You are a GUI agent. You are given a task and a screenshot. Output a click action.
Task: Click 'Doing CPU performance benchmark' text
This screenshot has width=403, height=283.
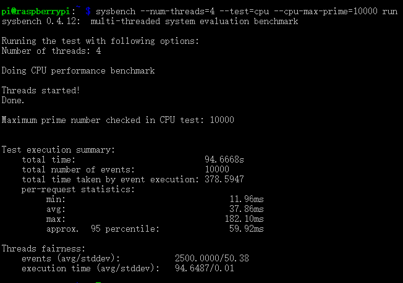[x=78, y=70]
